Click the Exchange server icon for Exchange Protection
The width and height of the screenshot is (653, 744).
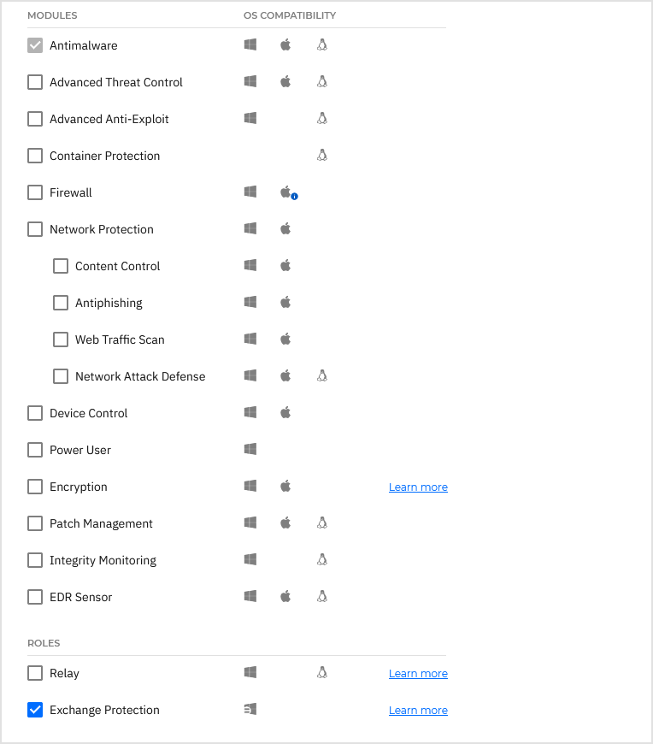[x=250, y=709]
